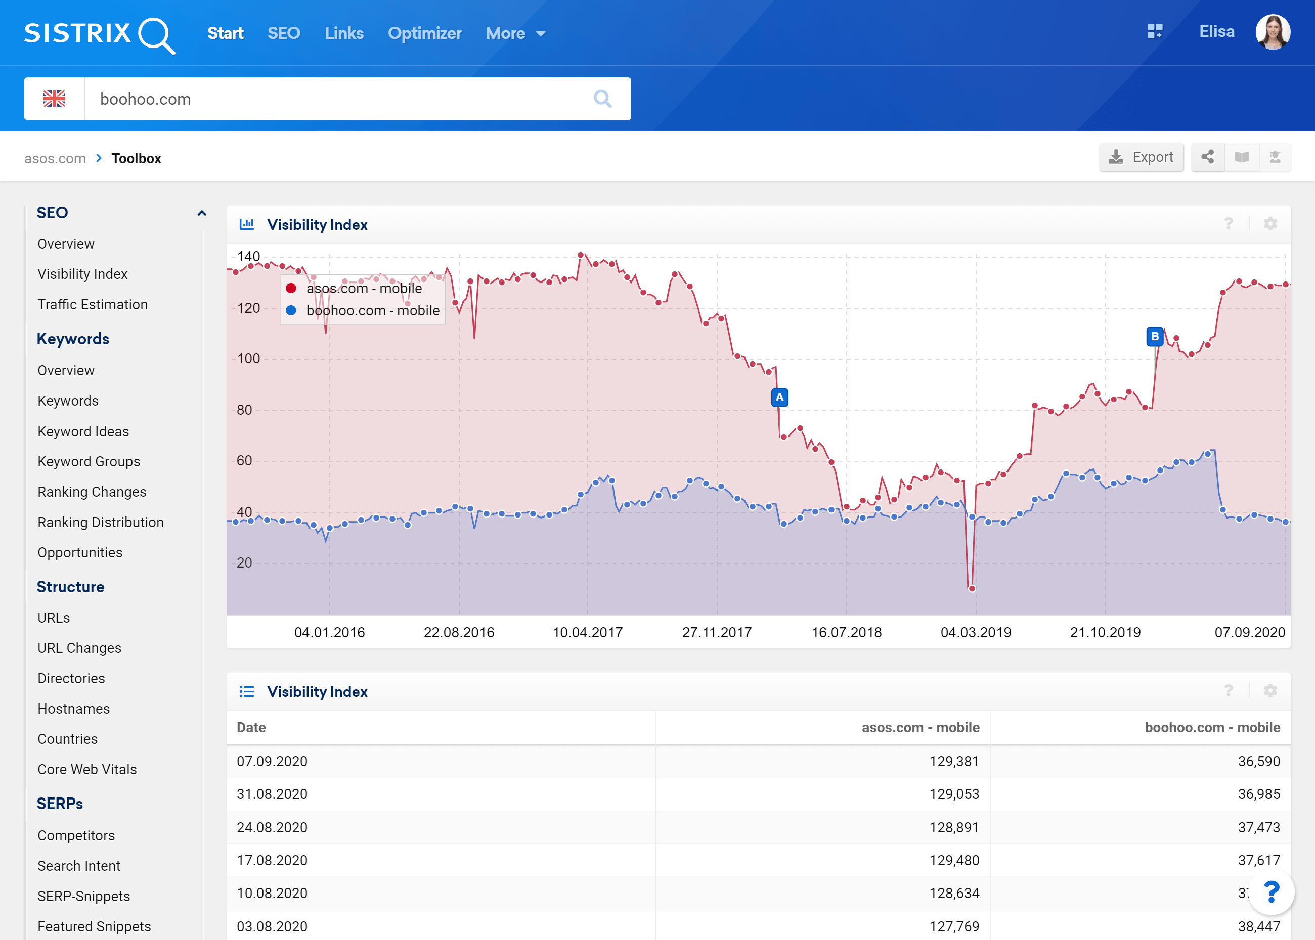The height and width of the screenshot is (940, 1315).
Task: Open Keyword Ideas in sidebar
Action: (x=83, y=431)
